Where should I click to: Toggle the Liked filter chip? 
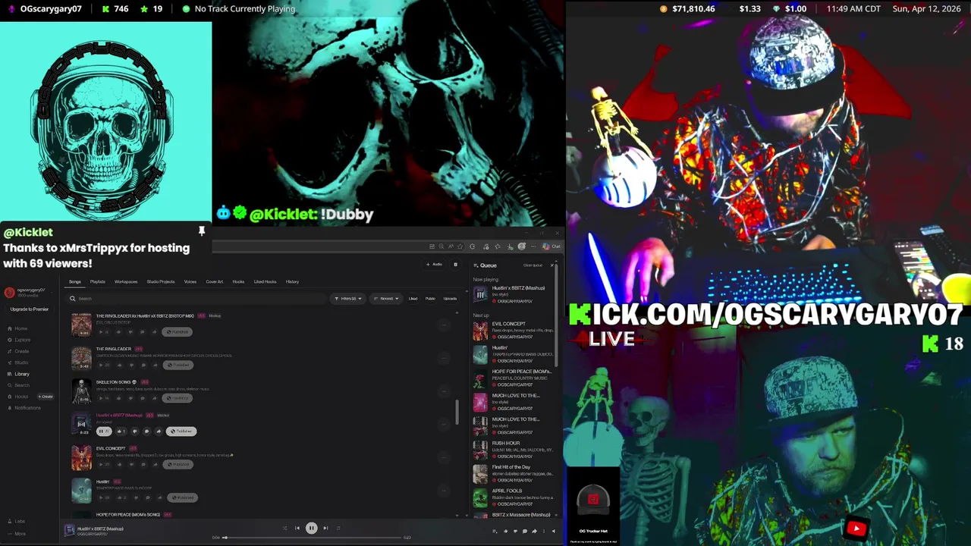(x=413, y=299)
